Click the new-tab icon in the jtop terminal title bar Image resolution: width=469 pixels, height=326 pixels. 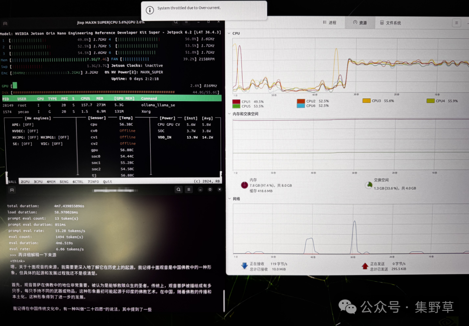click(x=5, y=23)
